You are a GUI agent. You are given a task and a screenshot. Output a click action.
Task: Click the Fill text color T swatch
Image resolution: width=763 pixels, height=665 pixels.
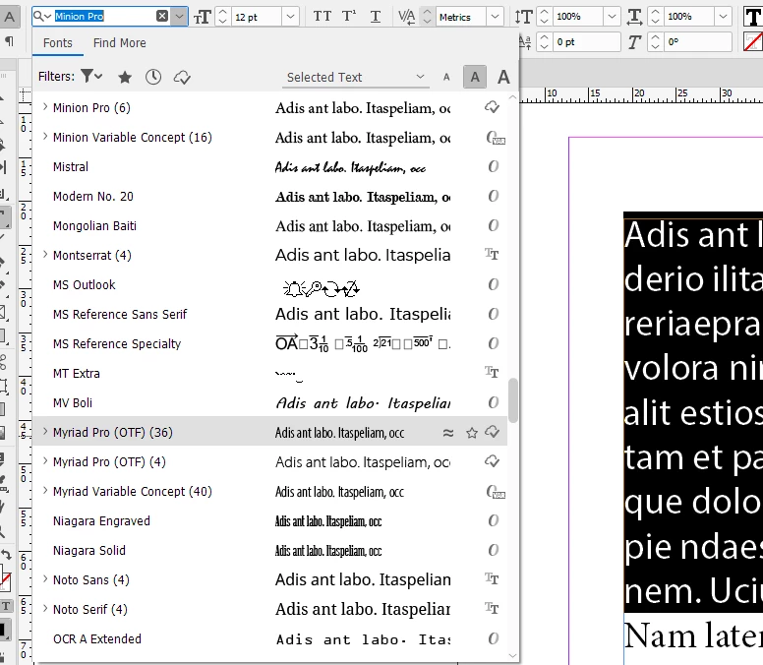coord(753,17)
